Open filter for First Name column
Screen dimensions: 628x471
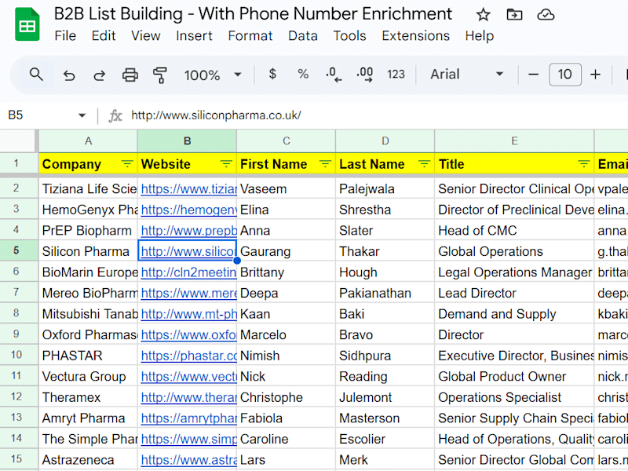(325, 163)
